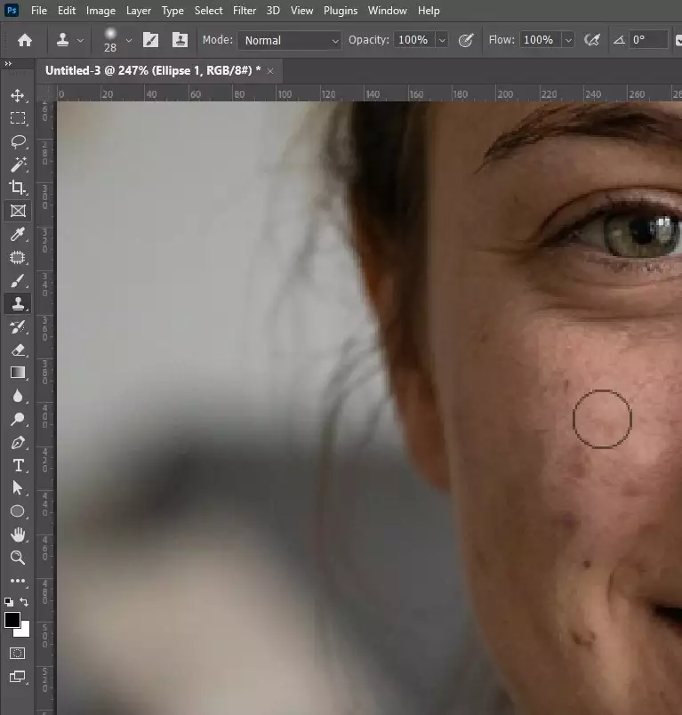Open the File menu

tap(39, 11)
